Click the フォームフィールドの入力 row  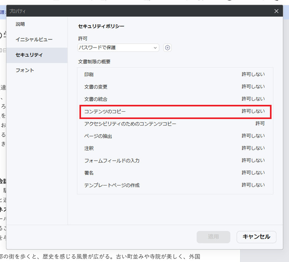pyautogui.click(x=175, y=160)
